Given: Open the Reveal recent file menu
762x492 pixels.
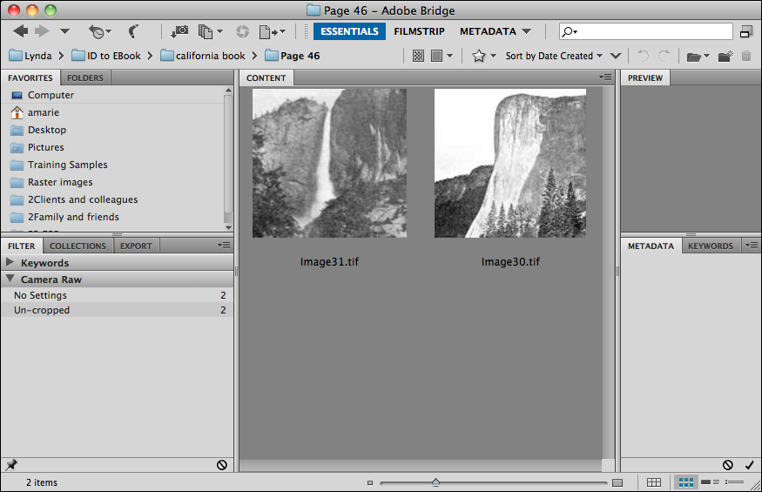Looking at the screenshot, I should pyautogui.click(x=100, y=31).
